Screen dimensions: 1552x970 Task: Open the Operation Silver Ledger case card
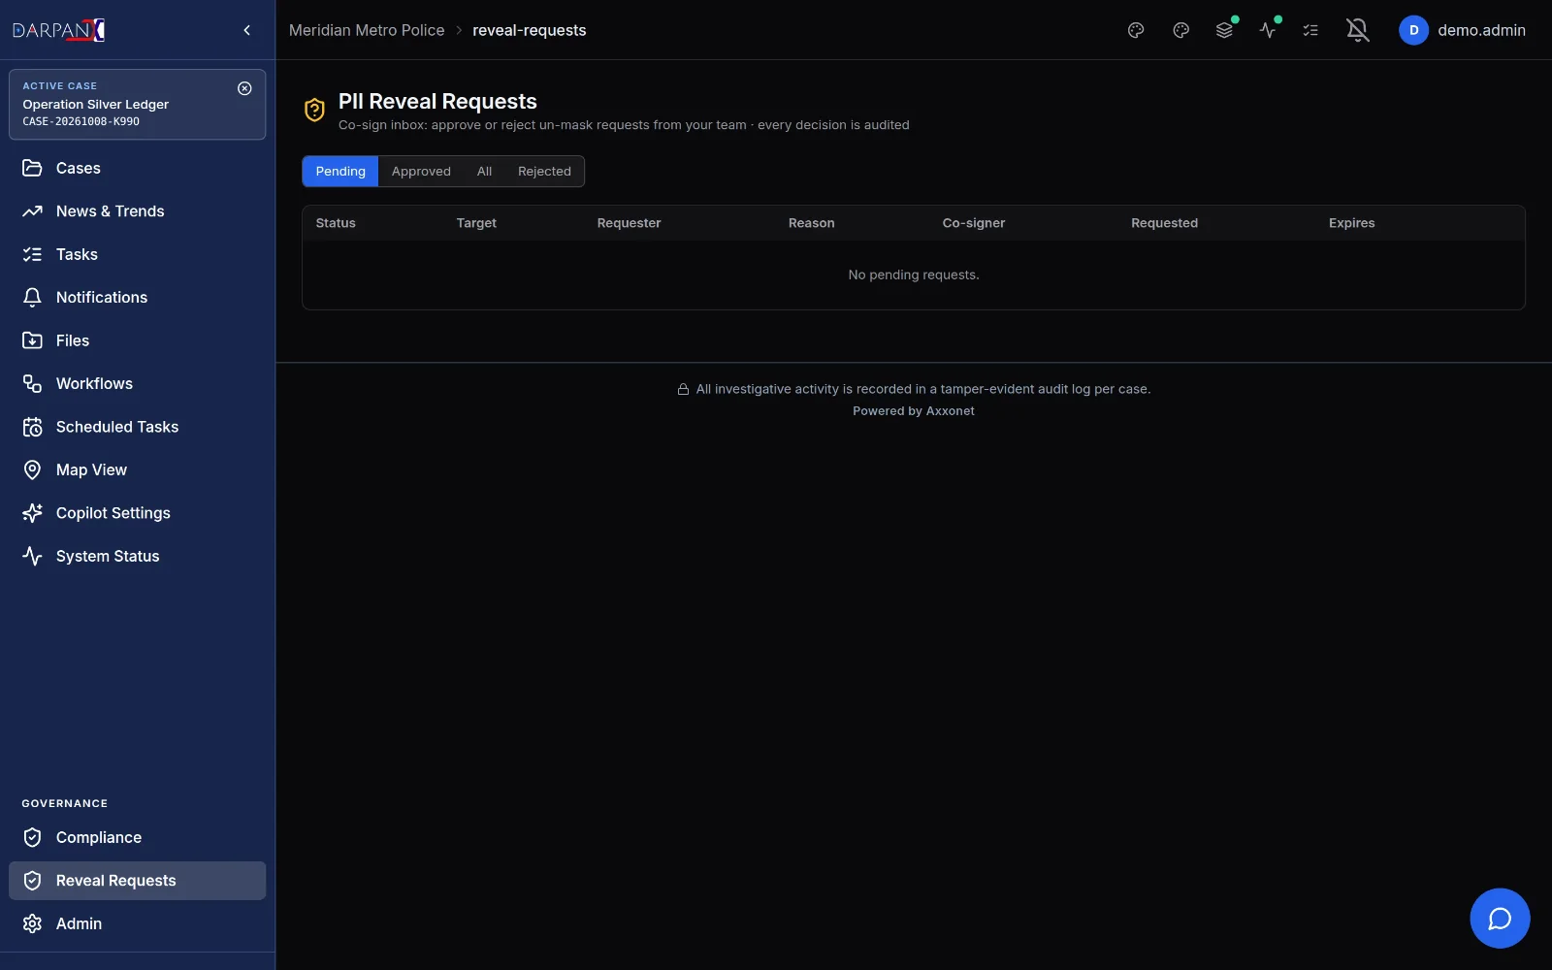[137, 105]
